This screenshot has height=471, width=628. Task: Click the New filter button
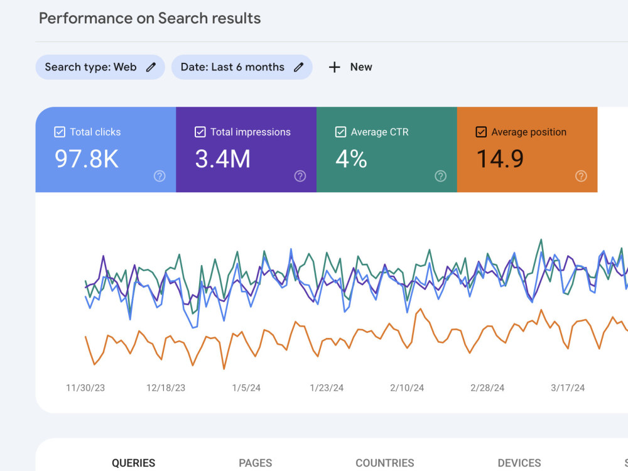pyautogui.click(x=350, y=67)
